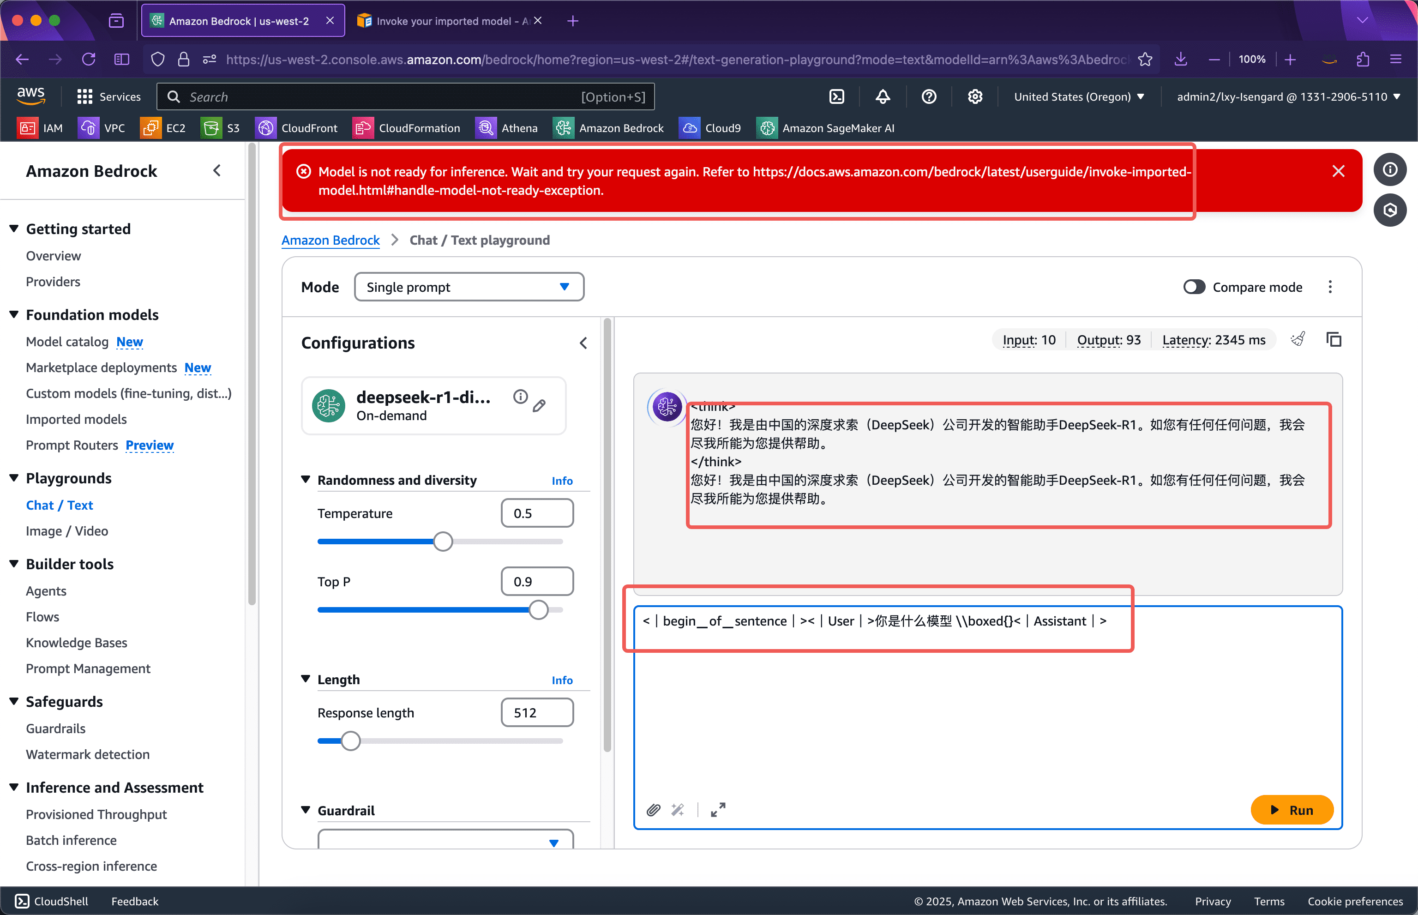Screen dimensions: 1418x915
Task: Optimize the prompt with the magic wand icon
Action: pyautogui.click(x=678, y=810)
